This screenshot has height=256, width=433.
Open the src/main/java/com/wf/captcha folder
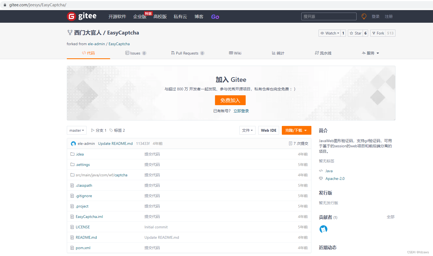click(102, 175)
